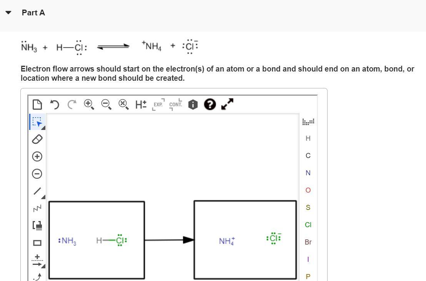Pick the P element

point(308,277)
